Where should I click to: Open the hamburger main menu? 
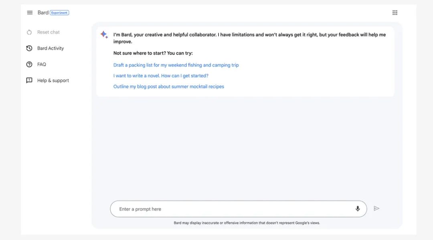[30, 13]
